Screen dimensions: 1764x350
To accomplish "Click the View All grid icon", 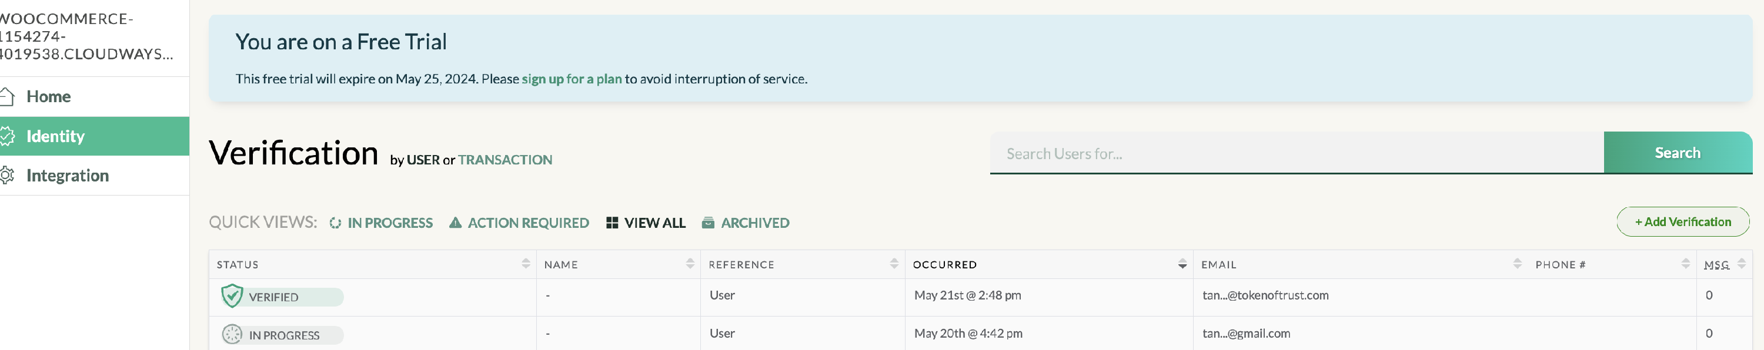I will [x=612, y=223].
